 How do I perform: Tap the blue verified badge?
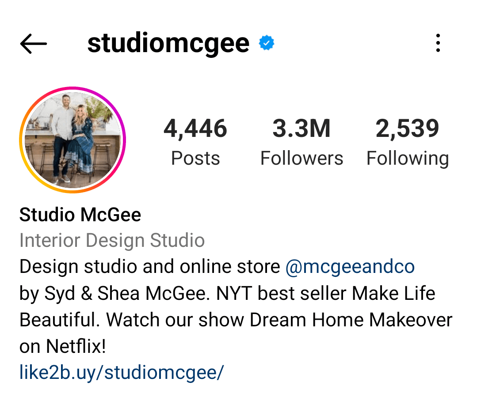coord(267,43)
